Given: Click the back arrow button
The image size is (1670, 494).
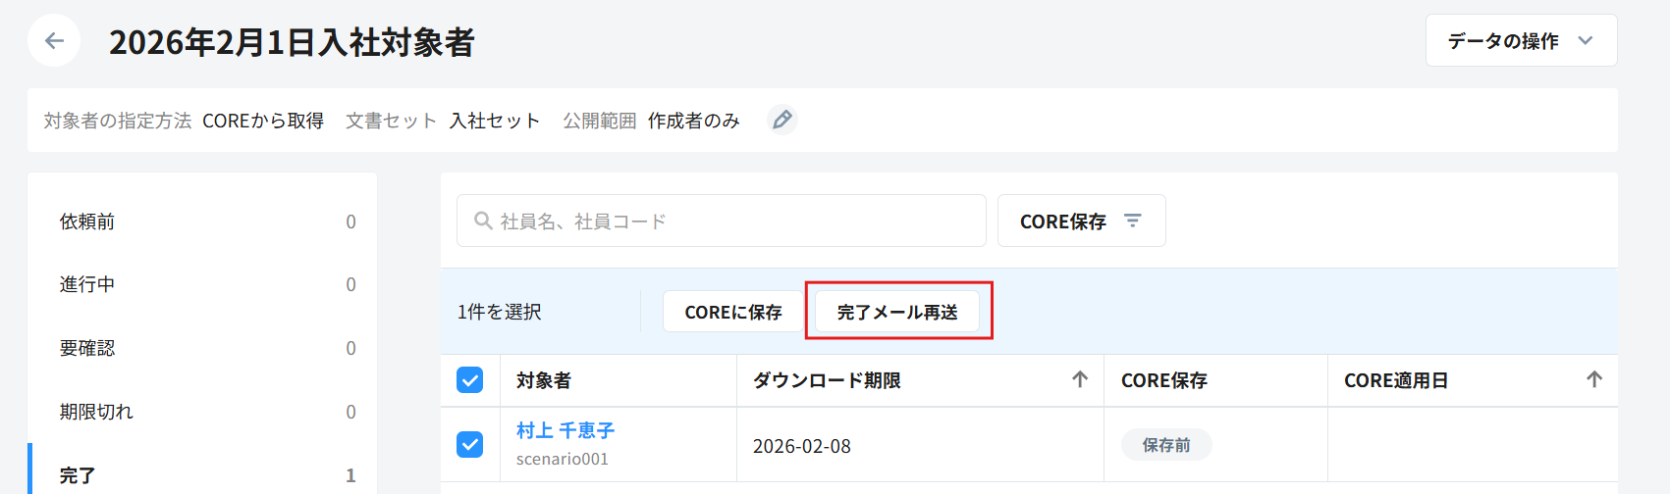Looking at the screenshot, I should [x=54, y=40].
